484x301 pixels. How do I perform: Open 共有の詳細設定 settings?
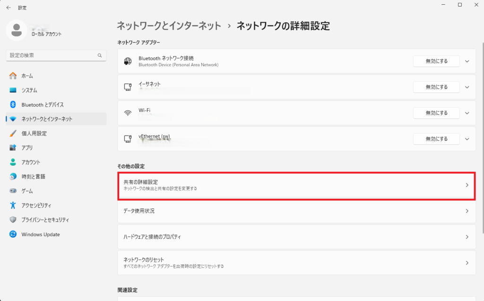(x=296, y=185)
